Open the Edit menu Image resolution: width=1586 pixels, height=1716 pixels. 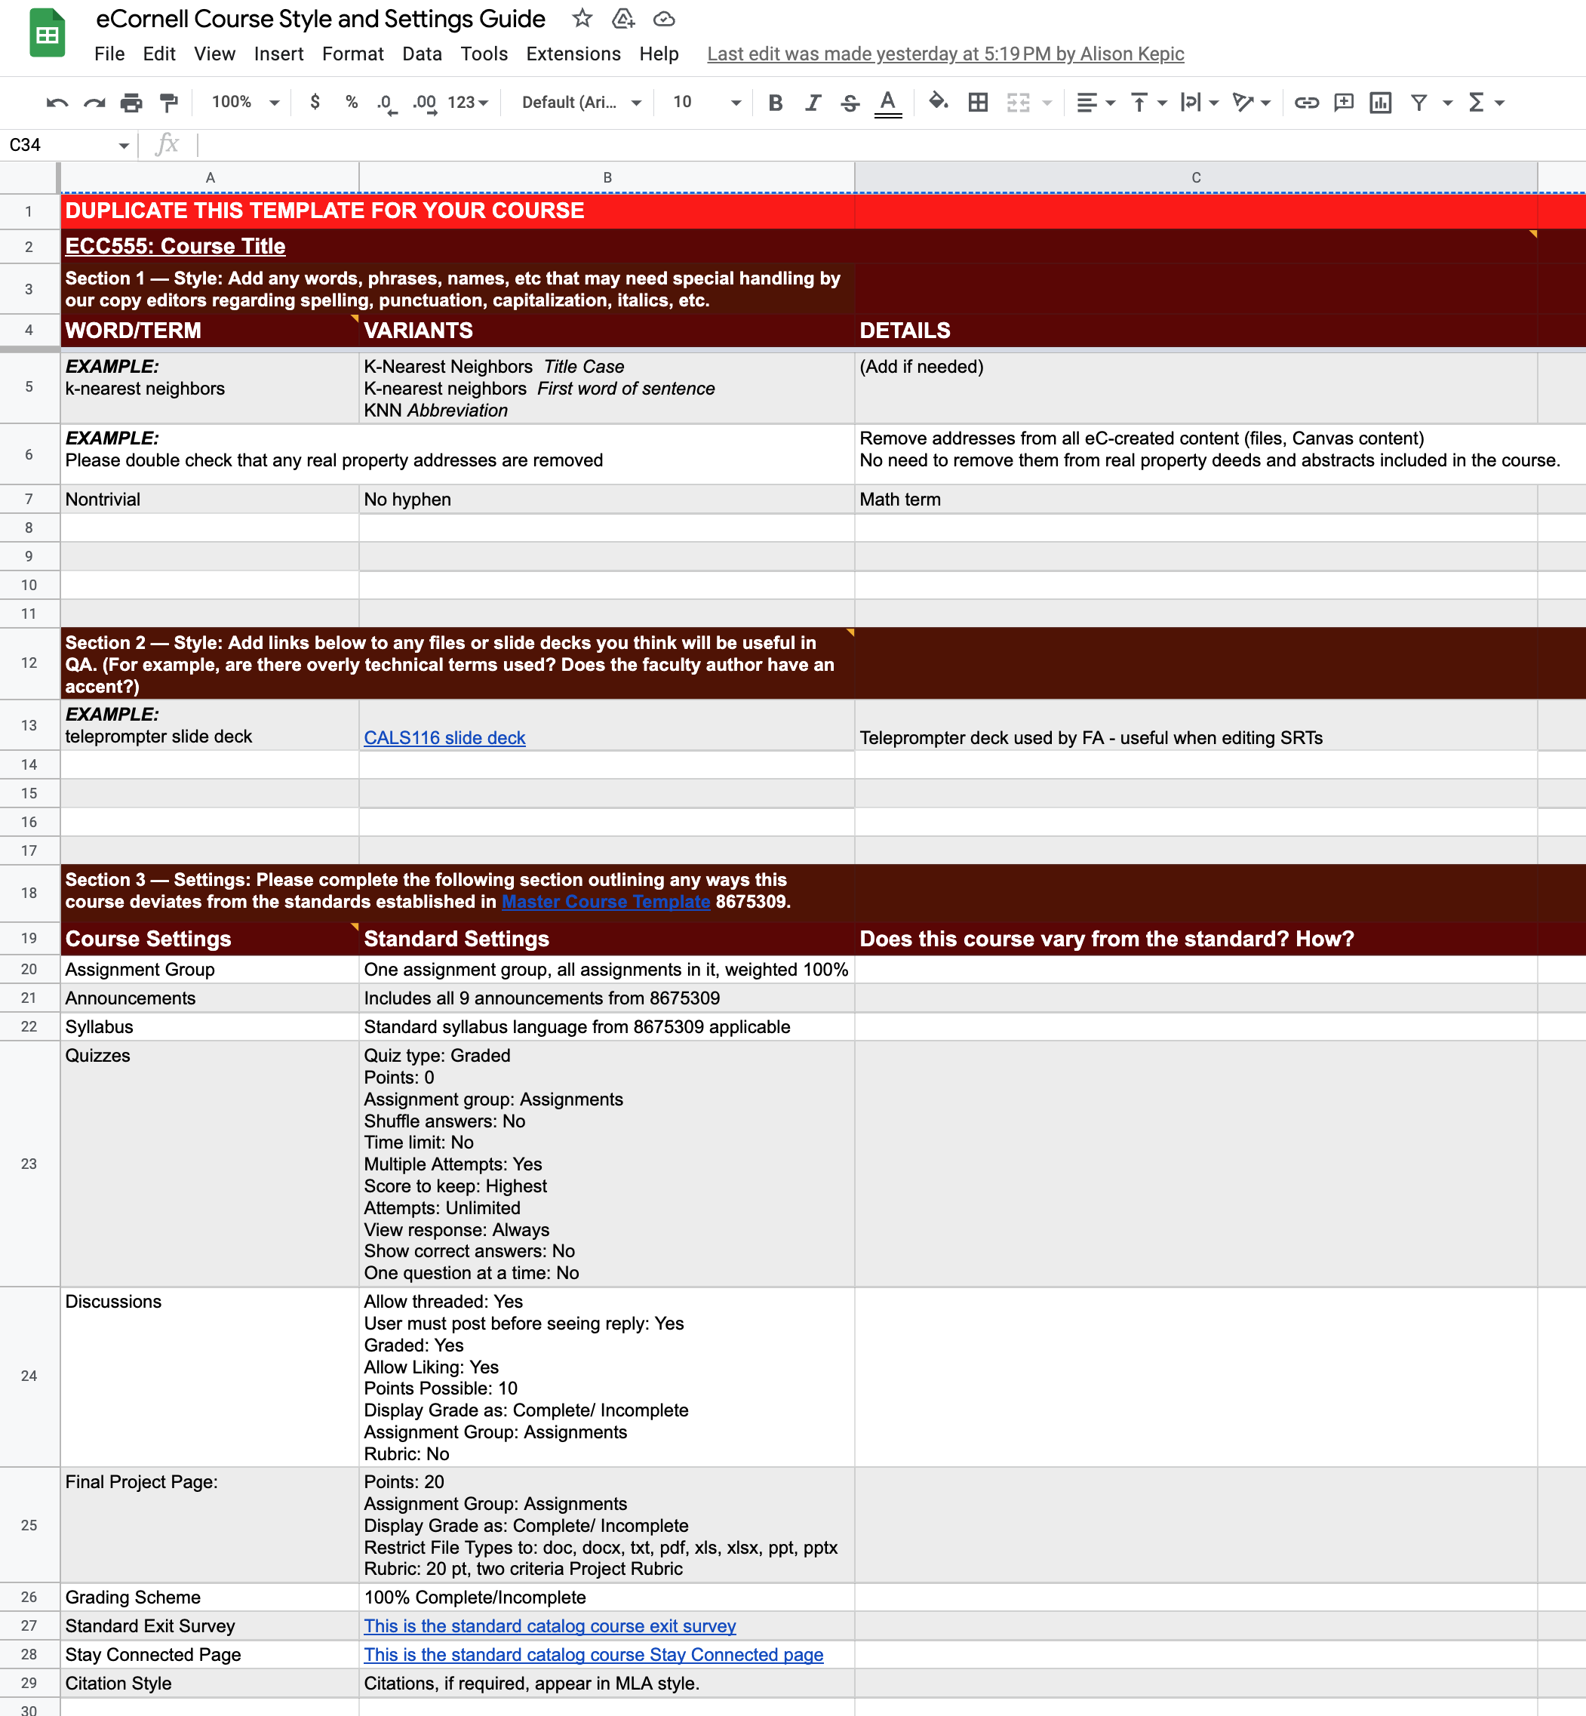coord(158,54)
